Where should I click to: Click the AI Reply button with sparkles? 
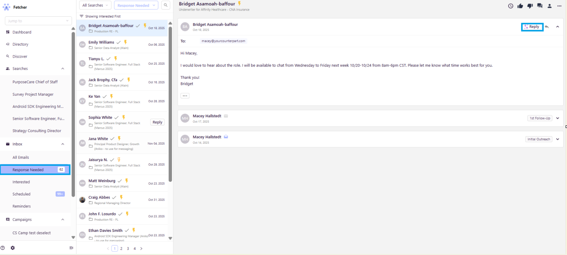pyautogui.click(x=532, y=27)
